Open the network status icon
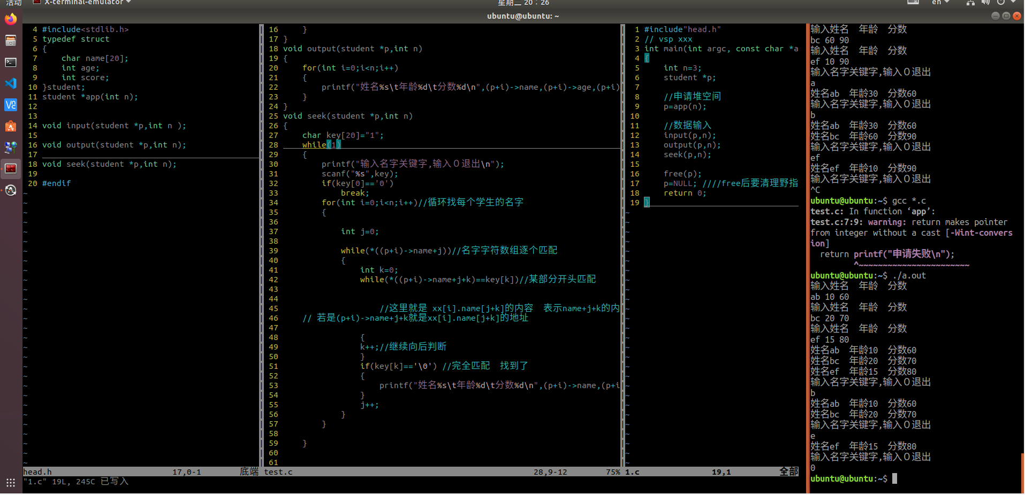Image resolution: width=1025 pixels, height=495 pixels. click(x=970, y=2)
